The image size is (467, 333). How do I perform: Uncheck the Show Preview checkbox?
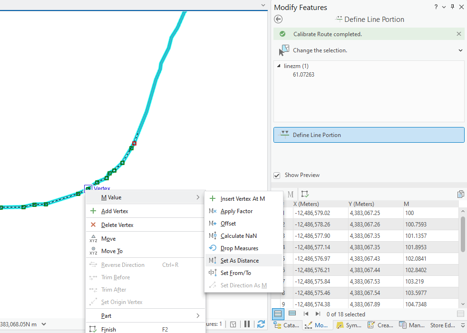(x=276, y=175)
